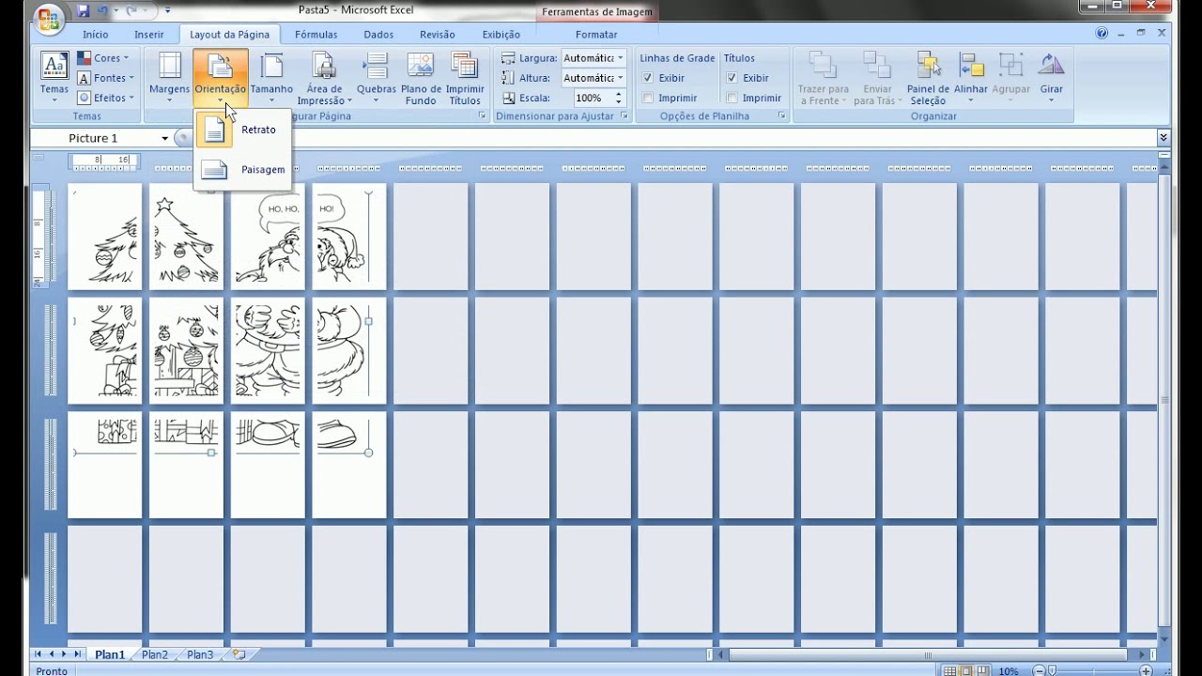
Task: Click the vertical scrollbar thumb
Action: [1164, 400]
